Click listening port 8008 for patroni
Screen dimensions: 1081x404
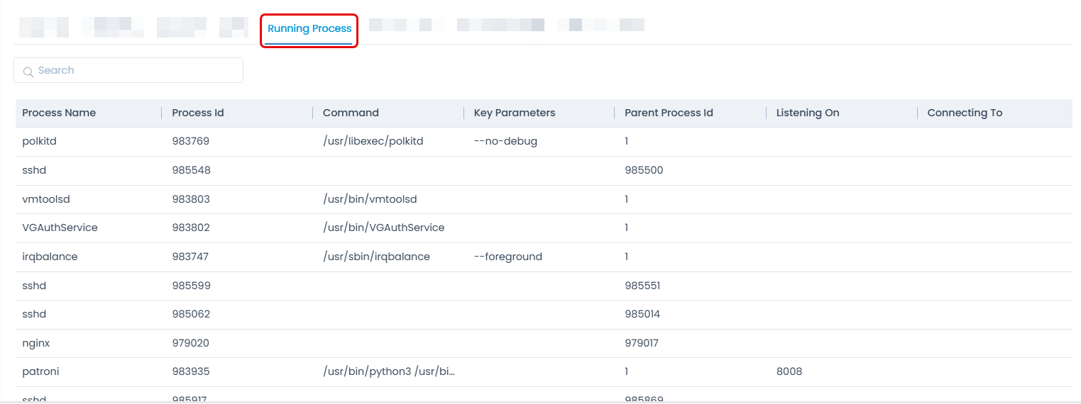[789, 371]
